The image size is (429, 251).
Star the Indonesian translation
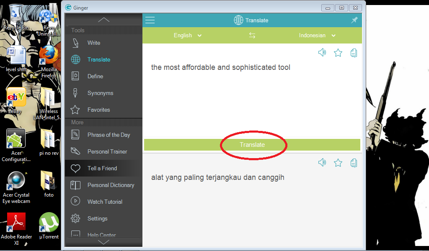tap(338, 163)
